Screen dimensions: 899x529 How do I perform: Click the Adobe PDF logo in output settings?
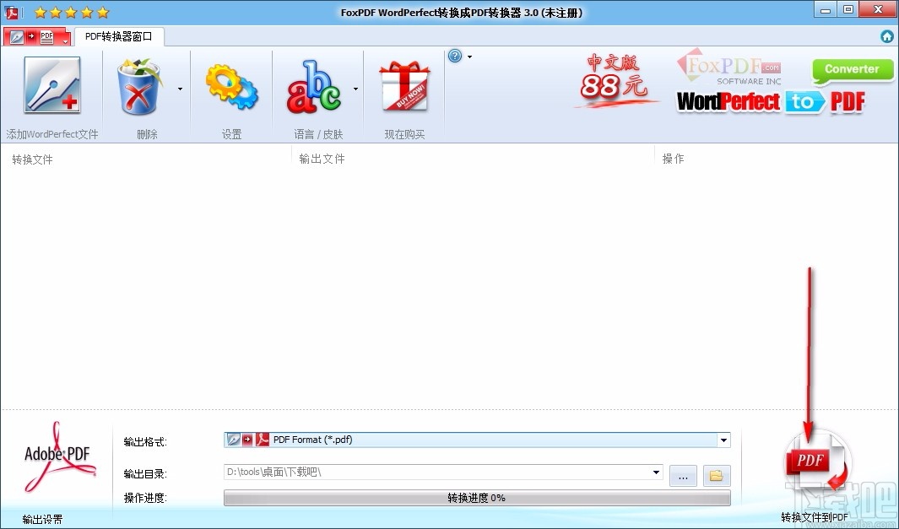pos(57,456)
